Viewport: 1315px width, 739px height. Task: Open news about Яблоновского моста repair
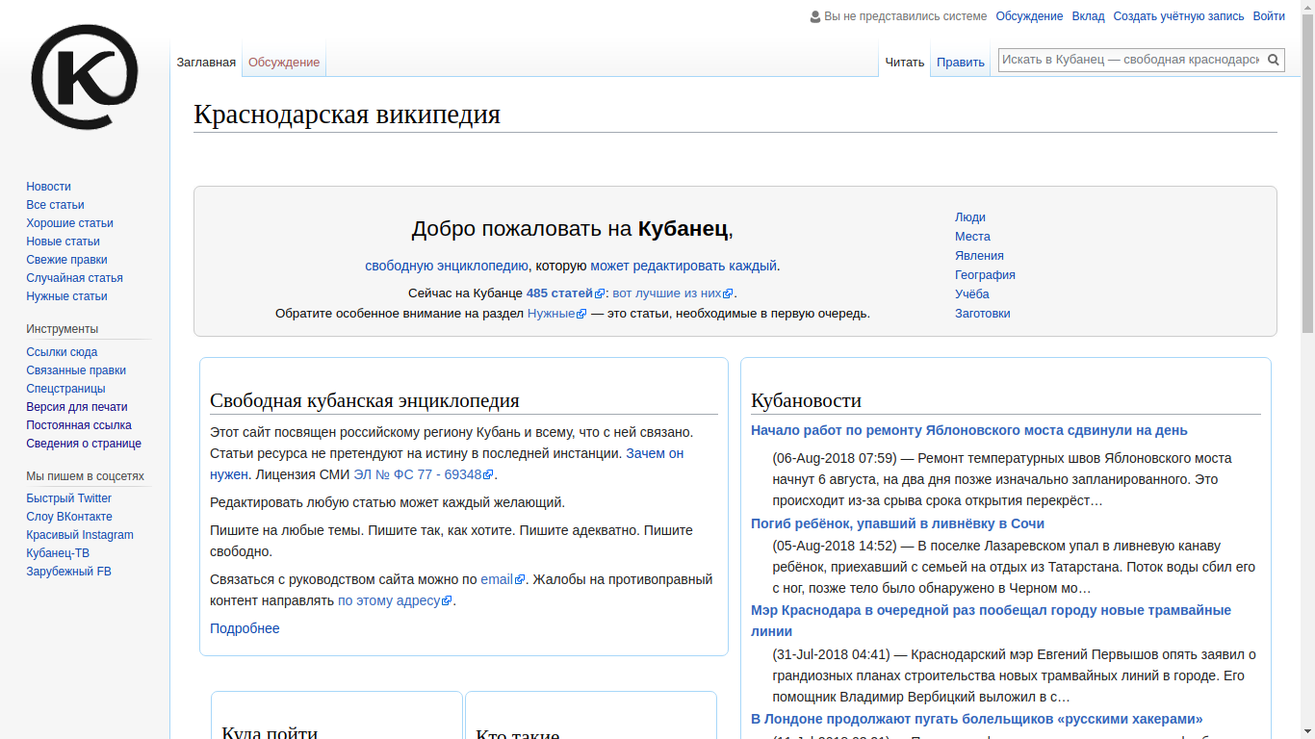(x=969, y=430)
